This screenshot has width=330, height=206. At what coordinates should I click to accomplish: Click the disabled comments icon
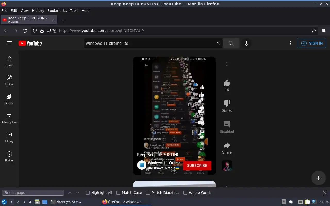pos(227,124)
